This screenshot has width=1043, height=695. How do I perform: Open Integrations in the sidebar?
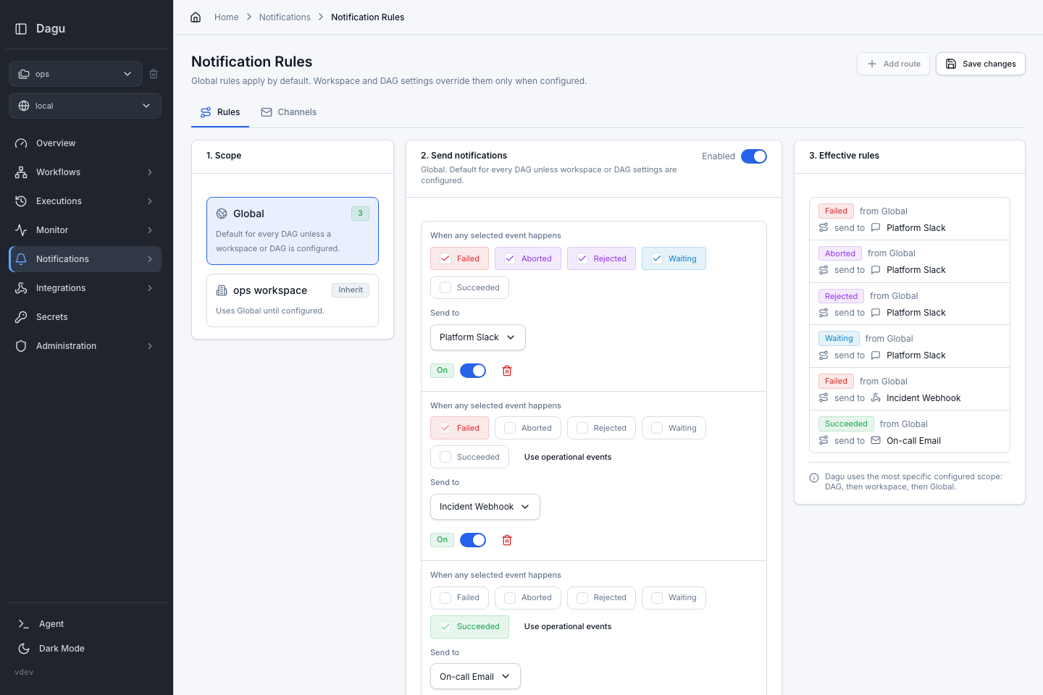[x=85, y=288]
